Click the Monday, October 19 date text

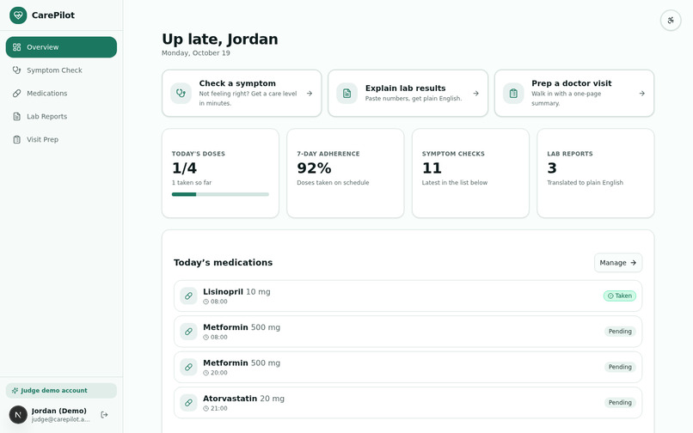click(196, 53)
